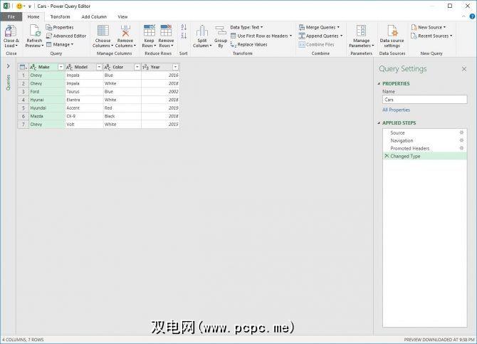Close the Query Settings pane
477x344 pixels.
(464, 69)
